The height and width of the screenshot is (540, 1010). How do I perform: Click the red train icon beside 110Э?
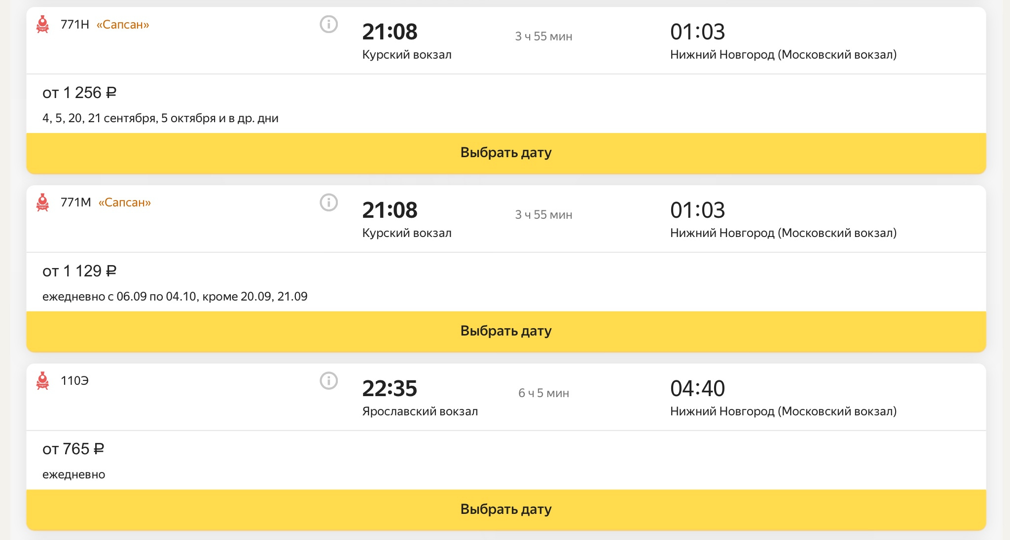(x=43, y=381)
